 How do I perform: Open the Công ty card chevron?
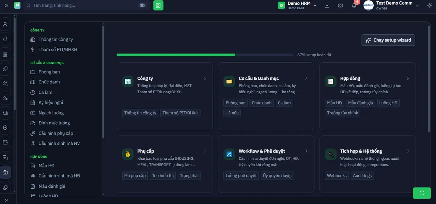pos(205,78)
